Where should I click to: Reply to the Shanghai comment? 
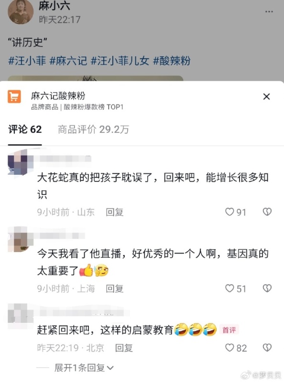point(115,289)
